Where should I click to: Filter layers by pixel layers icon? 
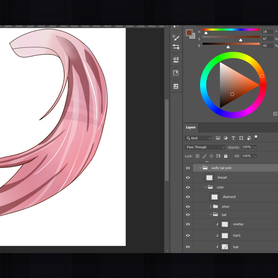(x=218, y=138)
